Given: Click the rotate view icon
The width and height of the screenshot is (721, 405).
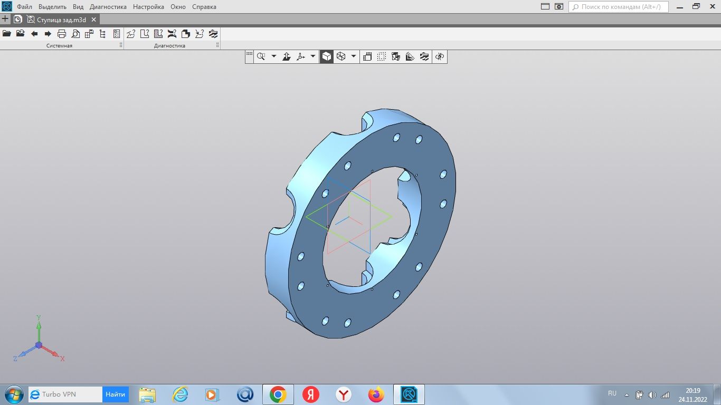Looking at the screenshot, I should (440, 56).
